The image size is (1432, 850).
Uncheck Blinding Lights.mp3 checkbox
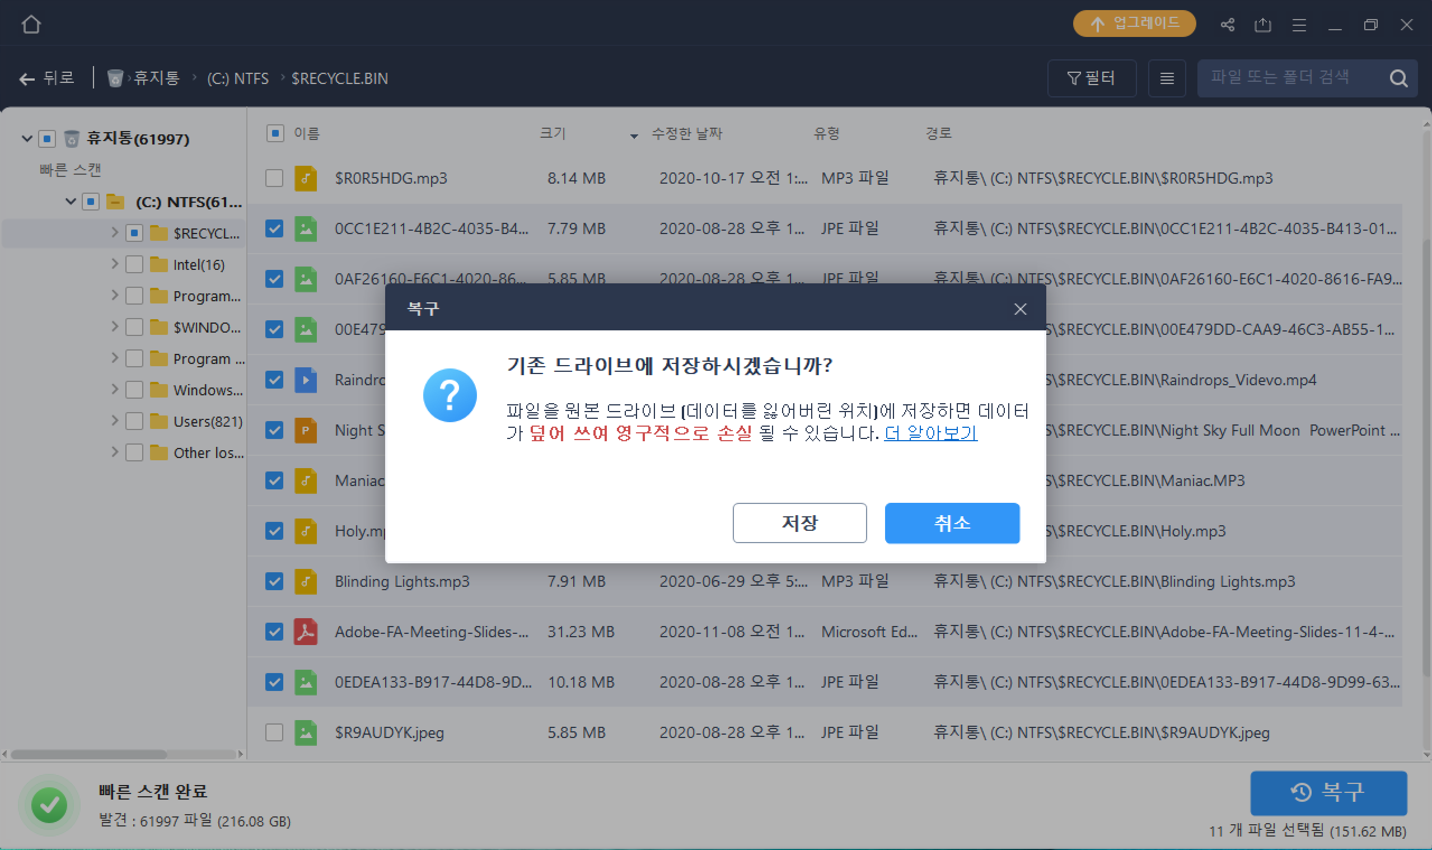274,581
